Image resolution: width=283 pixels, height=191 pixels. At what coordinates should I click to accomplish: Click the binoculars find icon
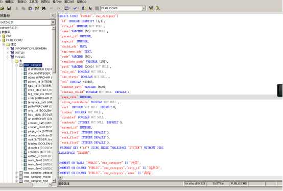(44, 8)
